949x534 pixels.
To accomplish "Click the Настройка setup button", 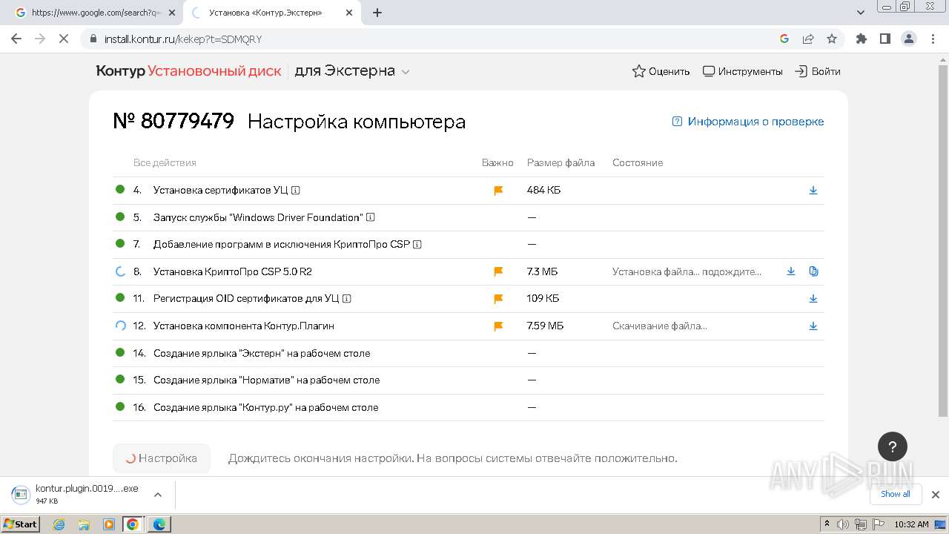I will pyautogui.click(x=162, y=458).
